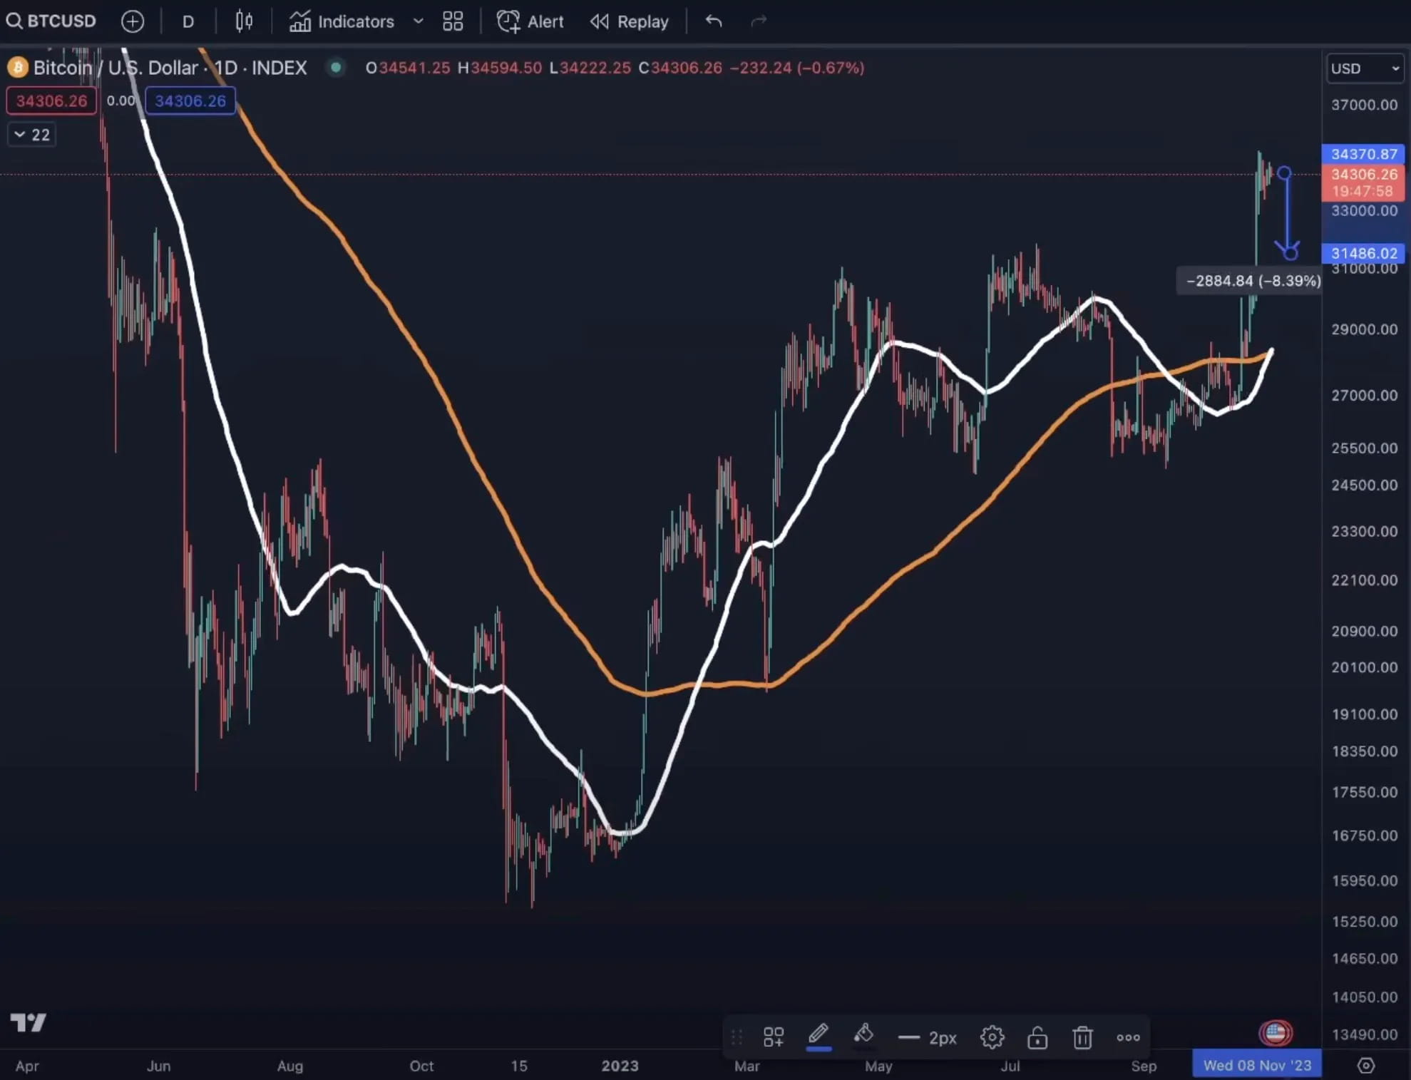
Task: Open the drawing settings gear
Action: tap(992, 1037)
